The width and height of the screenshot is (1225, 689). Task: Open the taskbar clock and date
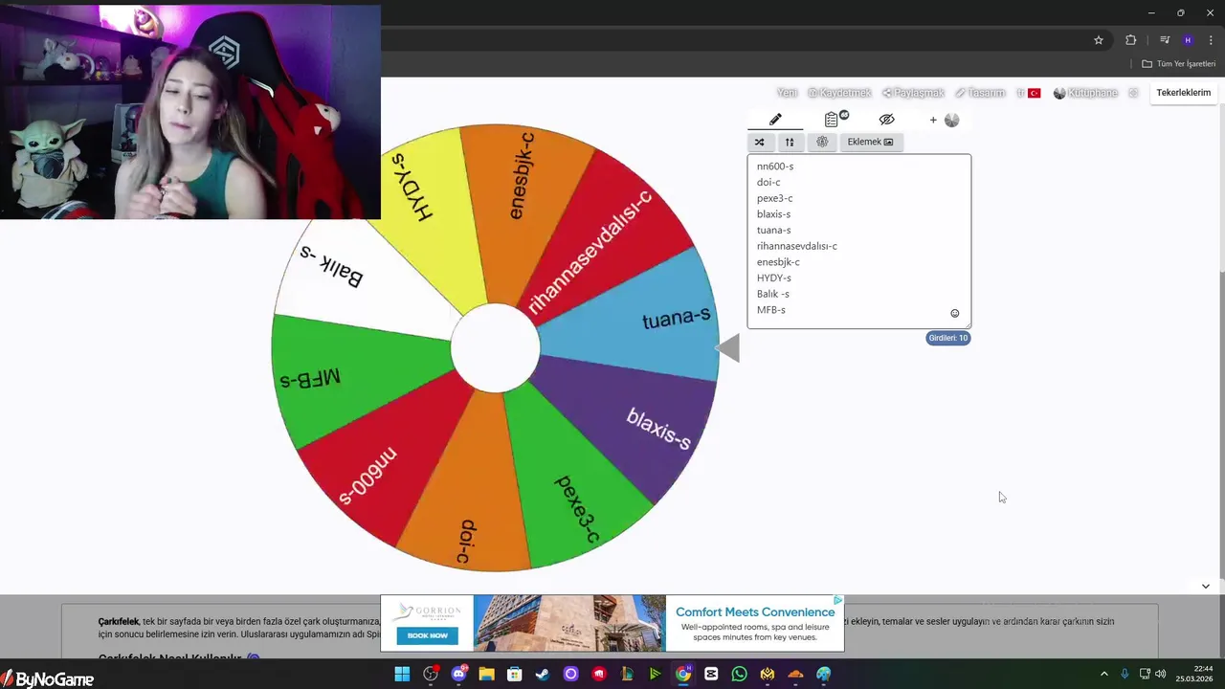(1196, 674)
